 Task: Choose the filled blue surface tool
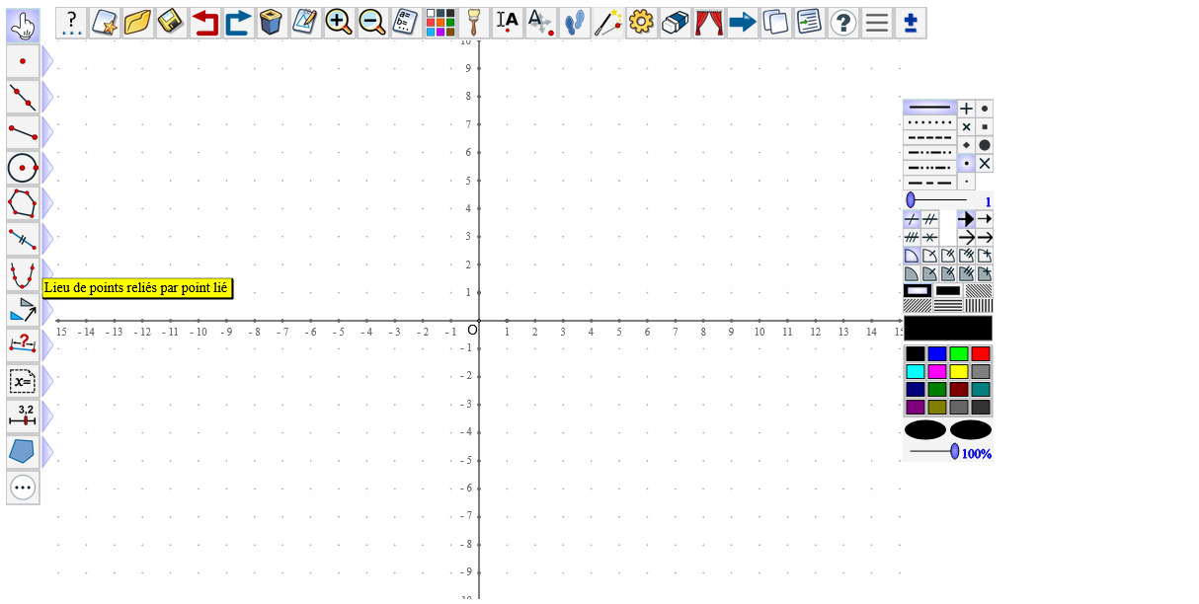[x=23, y=452]
